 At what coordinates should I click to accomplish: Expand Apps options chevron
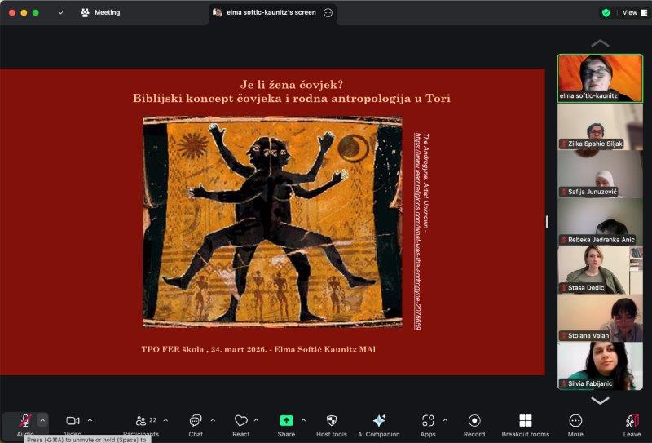pos(445,420)
